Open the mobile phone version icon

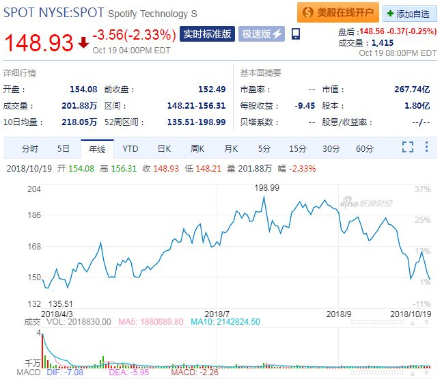tap(296, 34)
